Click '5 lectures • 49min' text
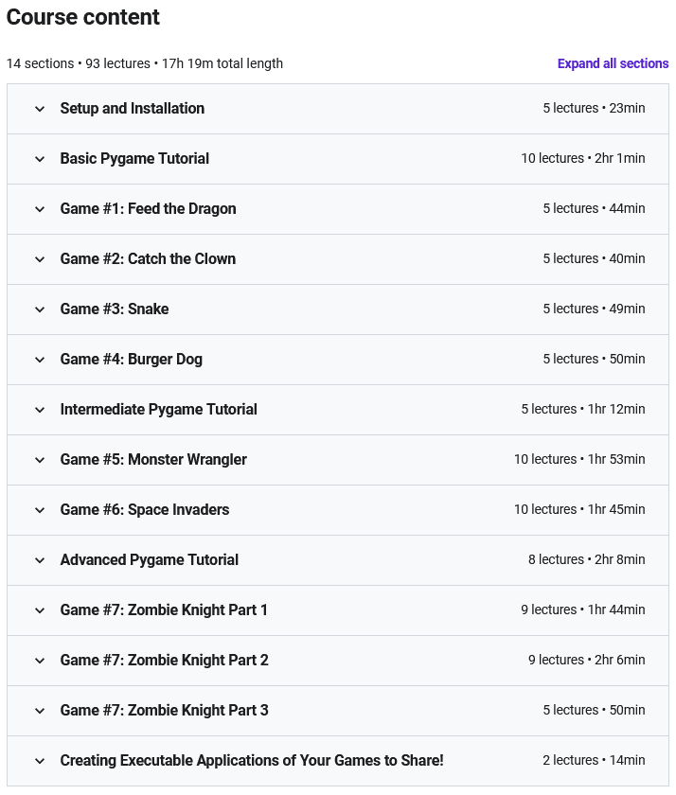The image size is (676, 795). 594,309
